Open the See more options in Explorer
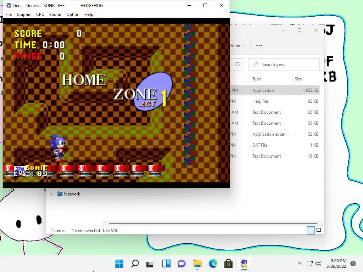Viewport: 363px width, 272px height. click(259, 46)
